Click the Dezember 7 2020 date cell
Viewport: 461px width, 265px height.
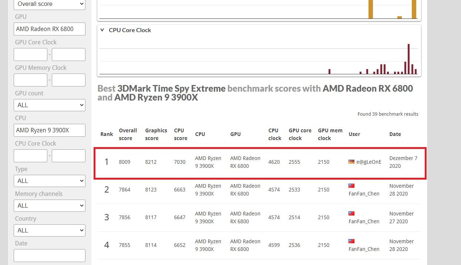(403, 162)
